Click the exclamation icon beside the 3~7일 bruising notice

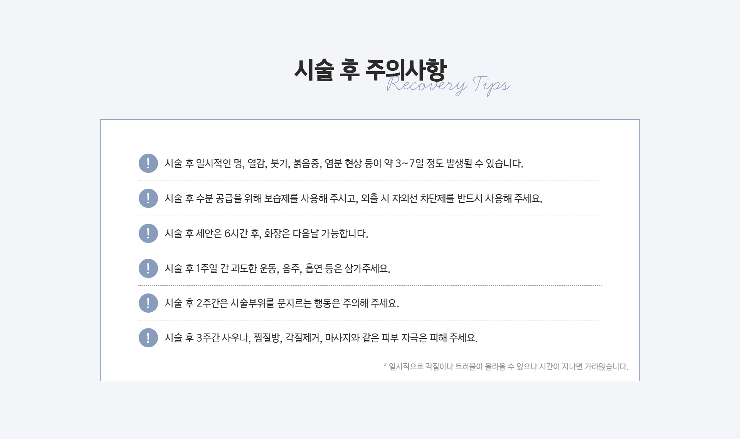click(148, 163)
